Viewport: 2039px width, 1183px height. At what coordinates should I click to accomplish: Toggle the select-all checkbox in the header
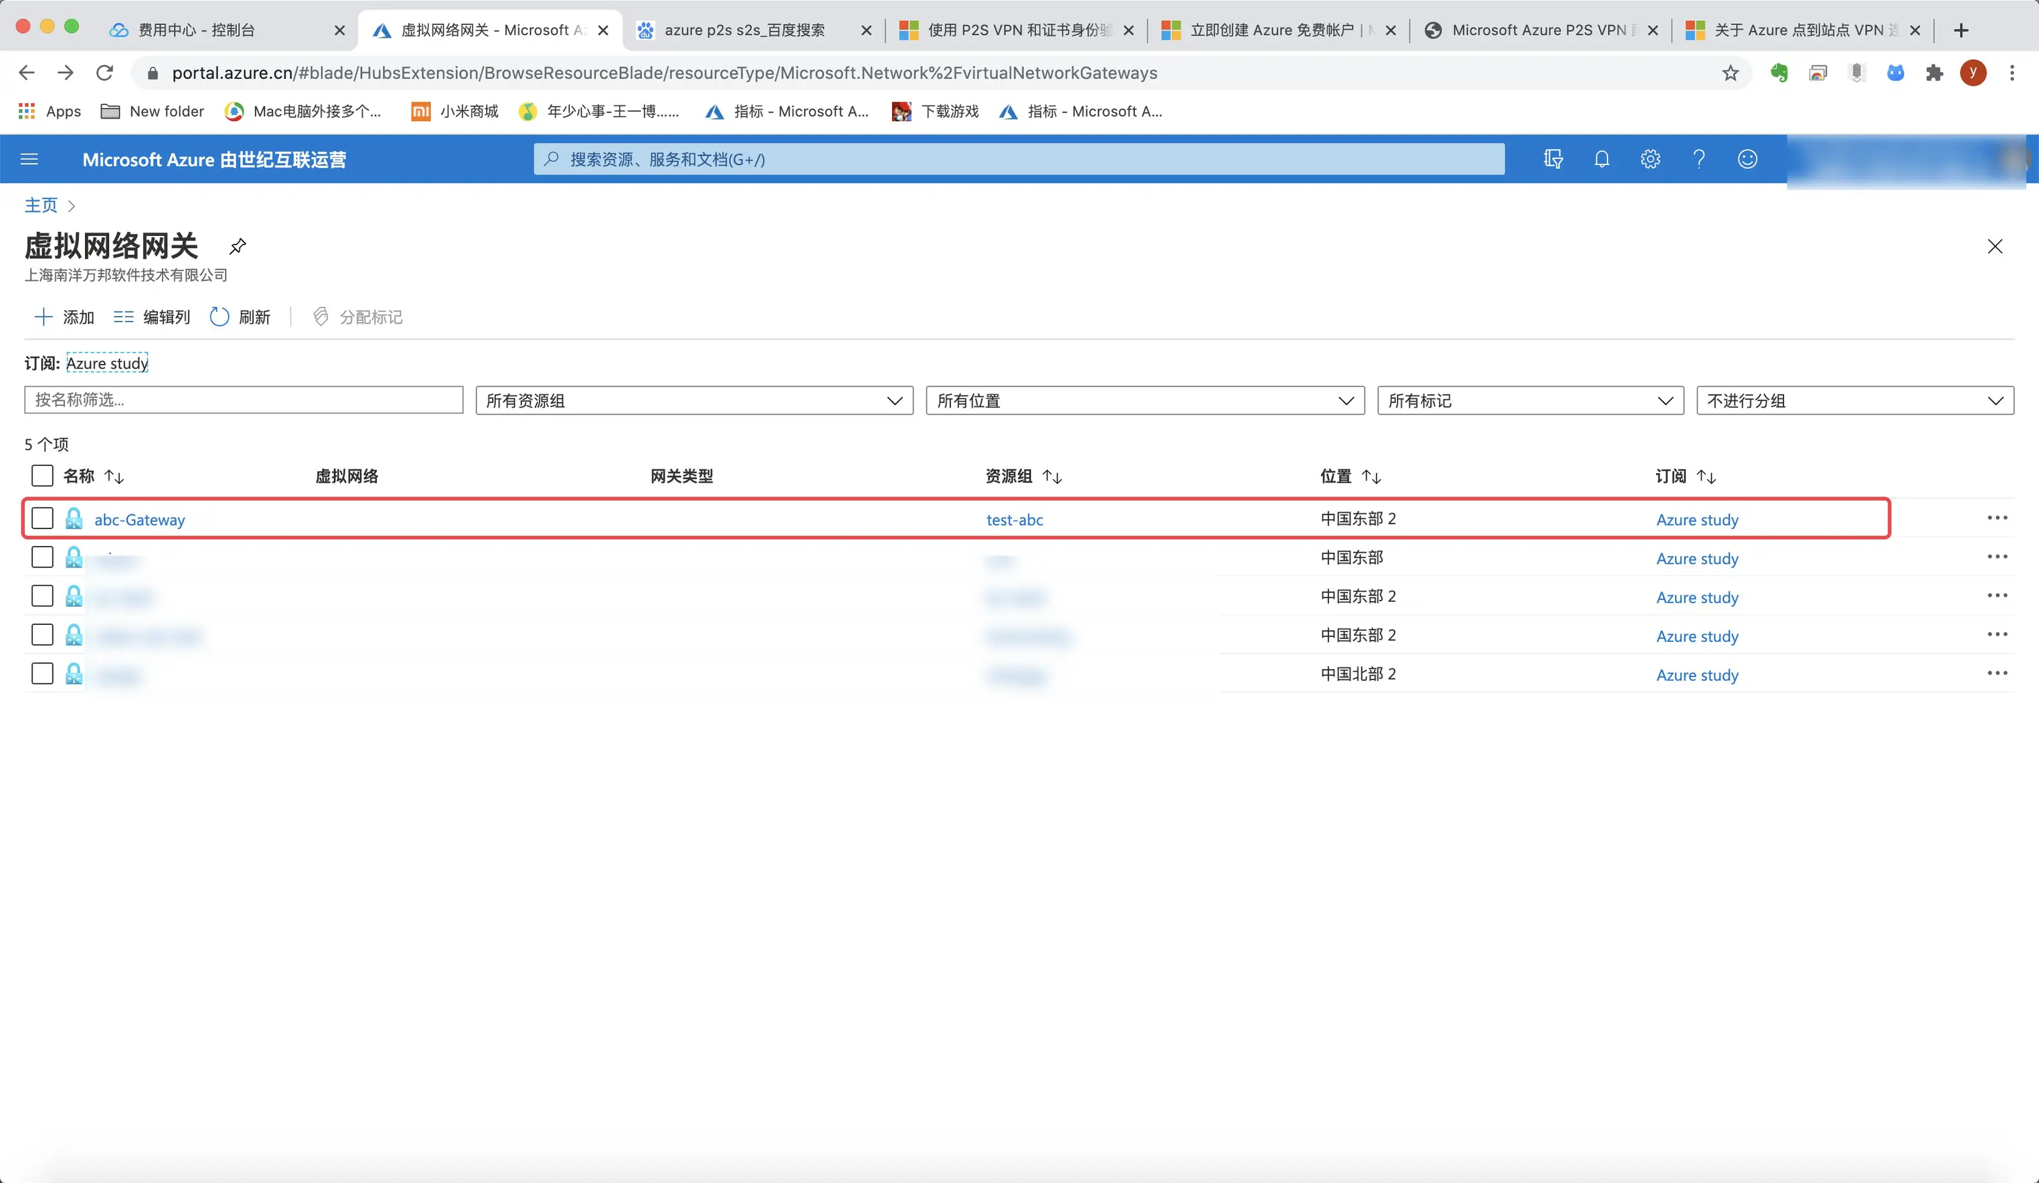pos(42,476)
